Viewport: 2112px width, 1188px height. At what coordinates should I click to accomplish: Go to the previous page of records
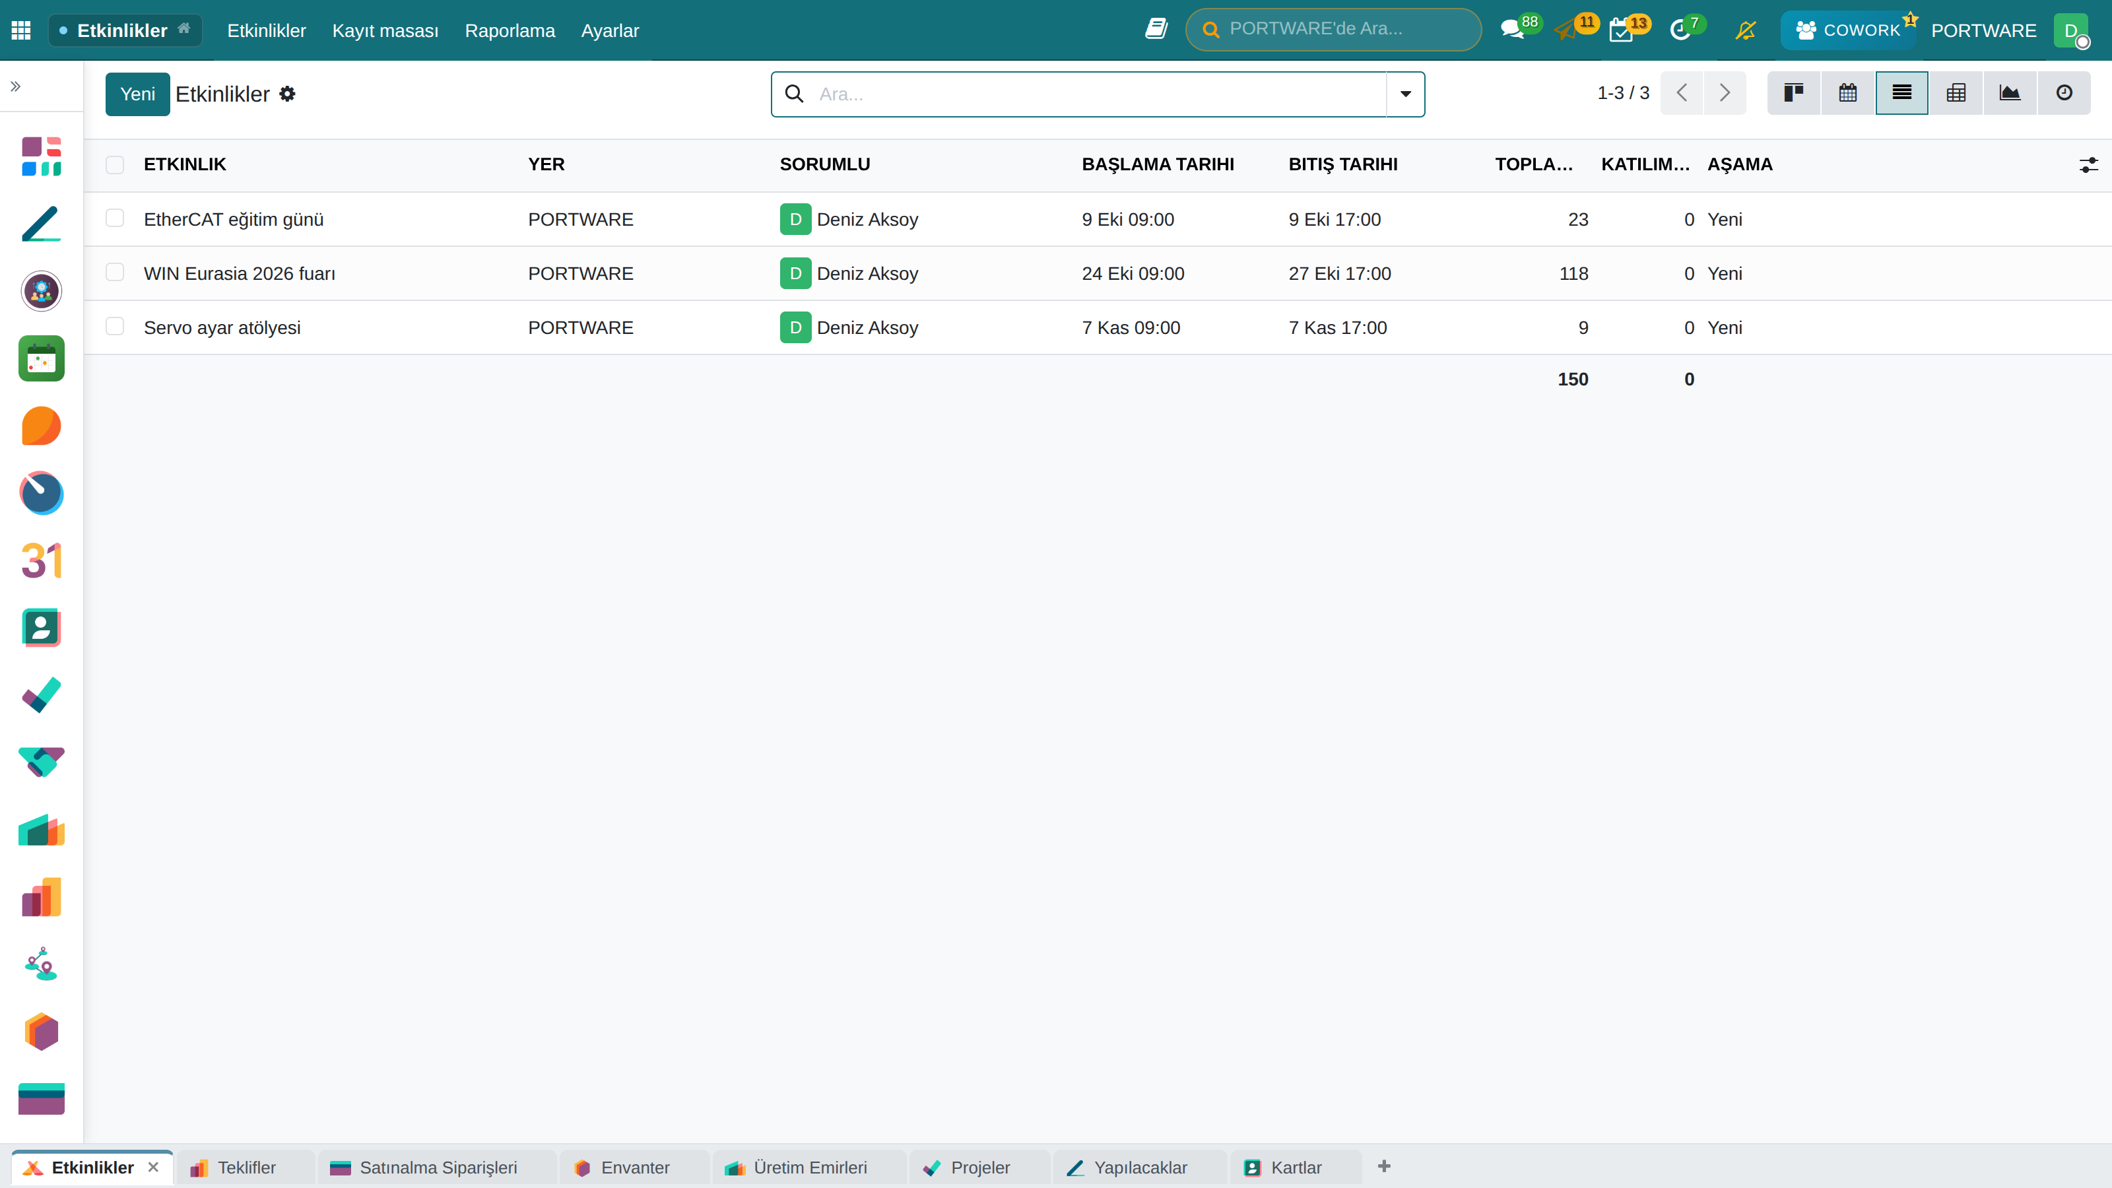pos(1682,92)
